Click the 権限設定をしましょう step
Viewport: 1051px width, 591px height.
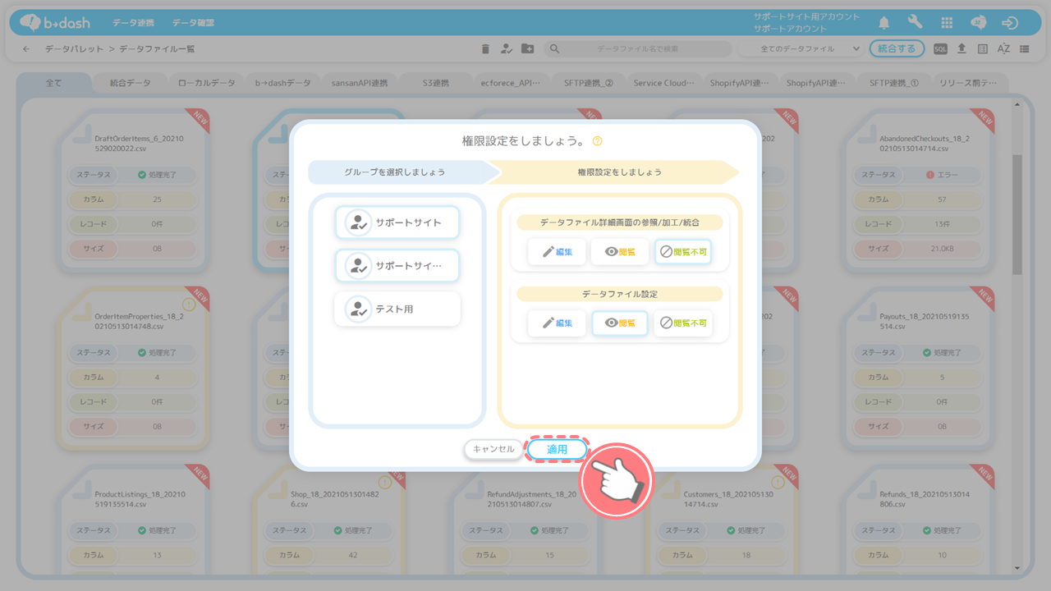click(620, 172)
